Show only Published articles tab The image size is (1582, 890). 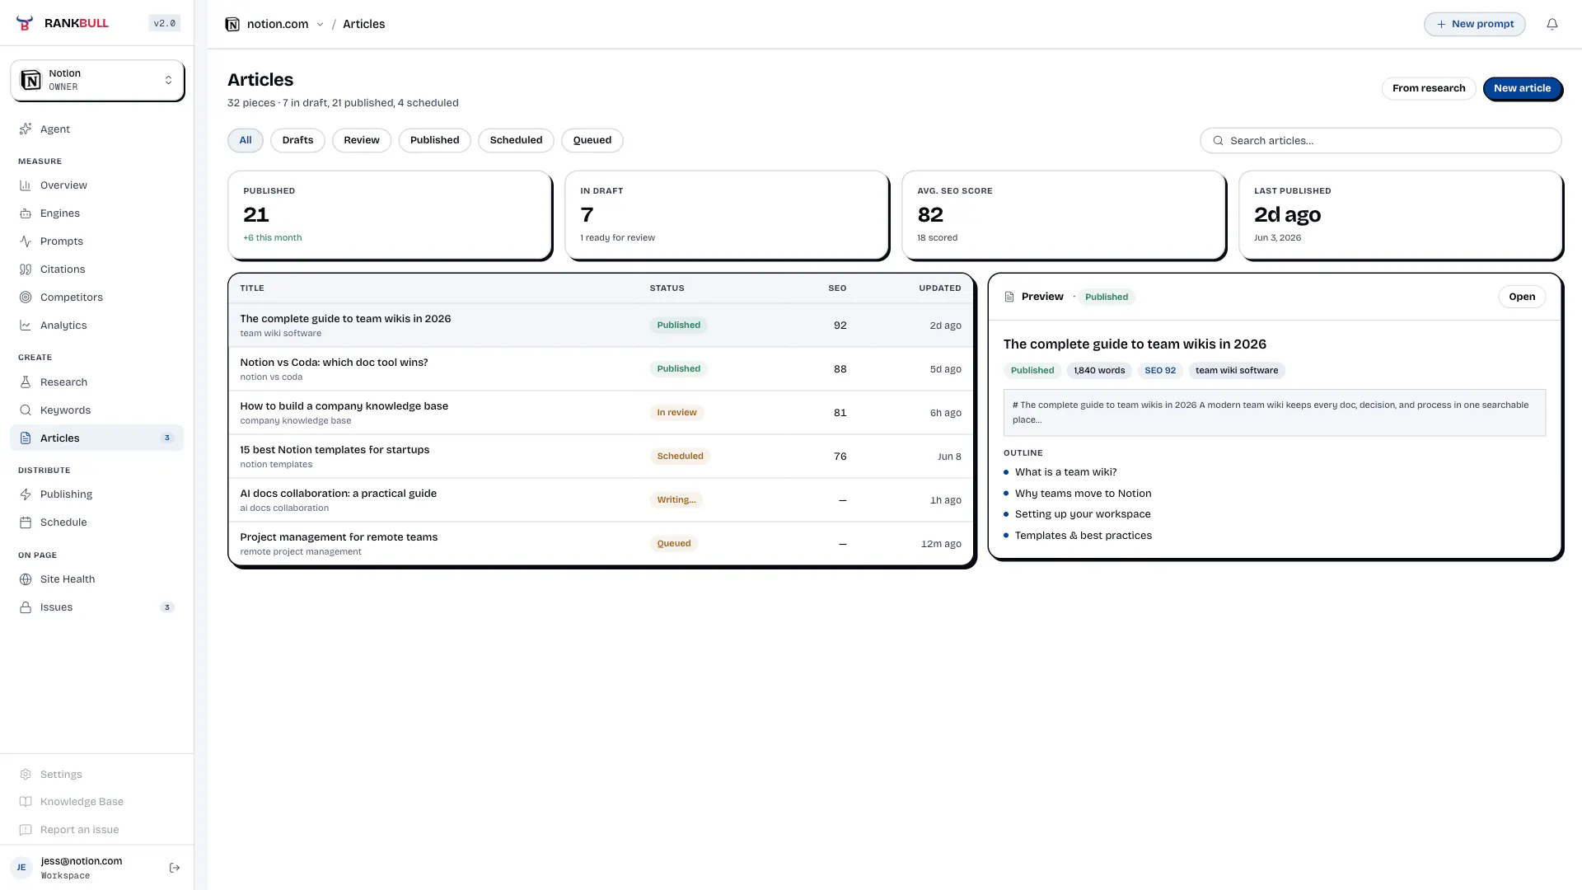[435, 140]
